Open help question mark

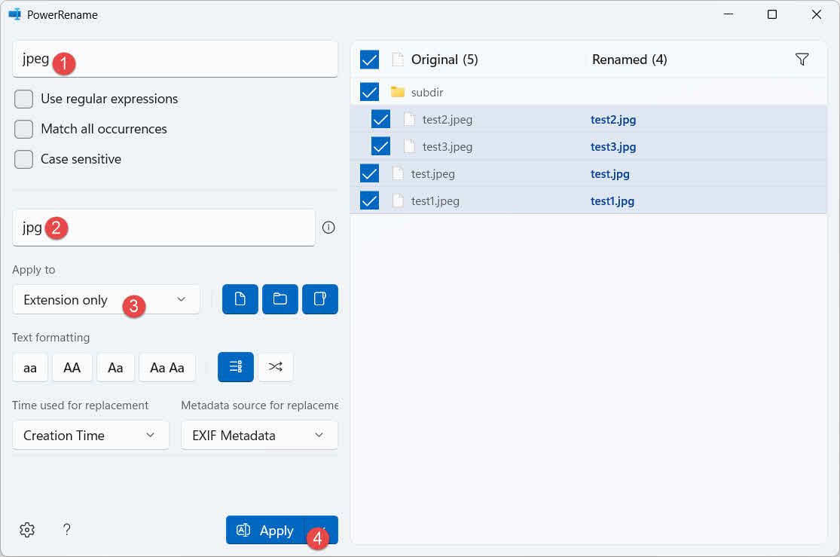(x=66, y=530)
